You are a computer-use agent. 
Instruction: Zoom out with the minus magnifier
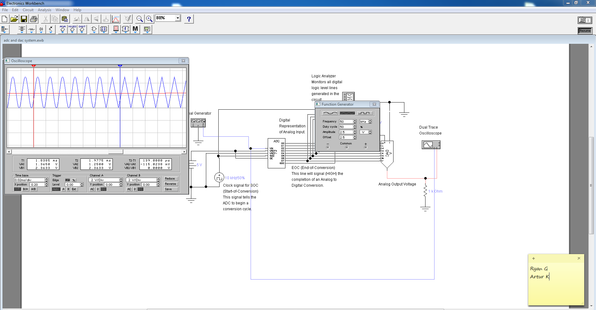click(139, 19)
